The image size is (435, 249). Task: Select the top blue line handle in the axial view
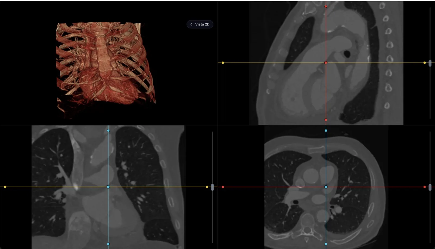click(x=326, y=130)
